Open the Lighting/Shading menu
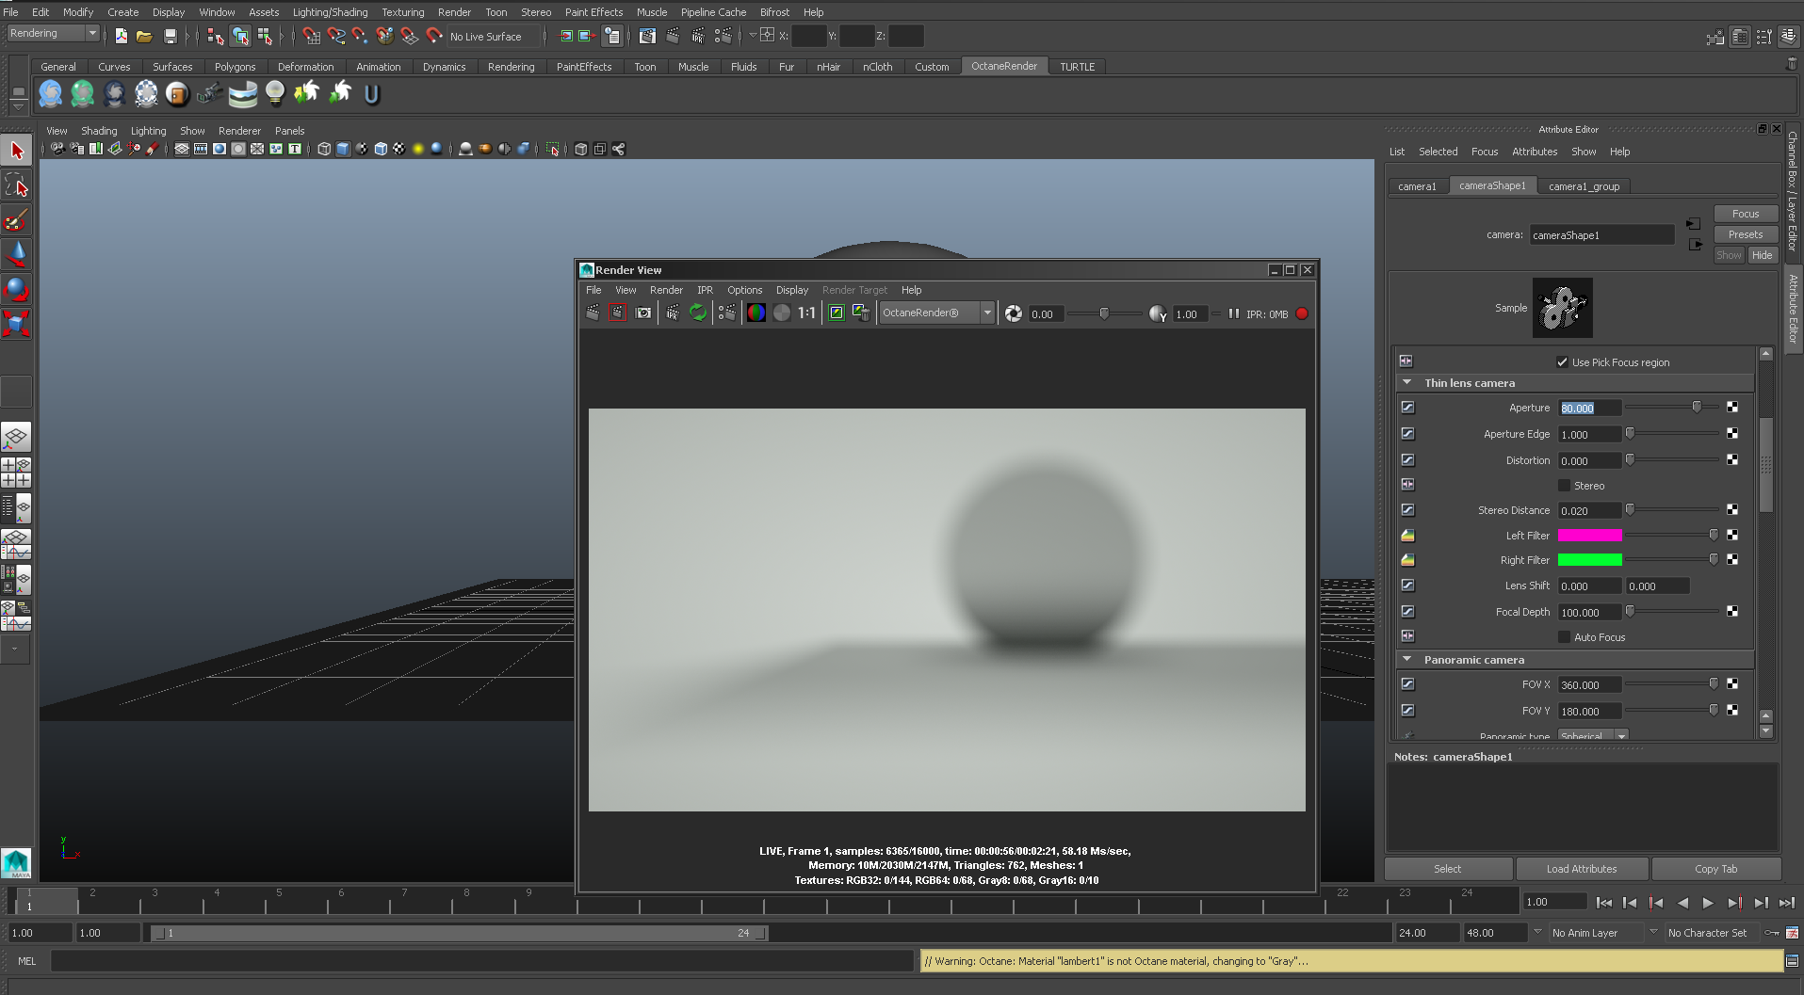1804x995 pixels. (x=330, y=12)
